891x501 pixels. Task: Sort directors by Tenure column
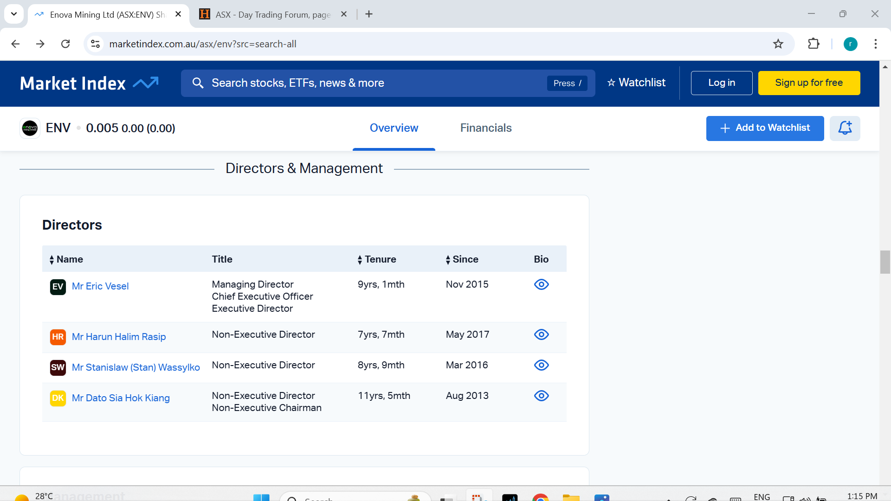tap(376, 259)
